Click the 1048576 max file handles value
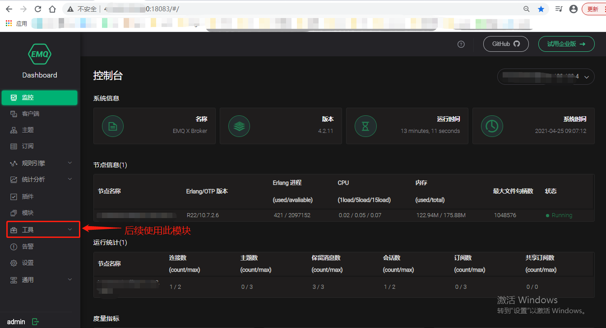Image resolution: width=606 pixels, height=328 pixels. 506,215
